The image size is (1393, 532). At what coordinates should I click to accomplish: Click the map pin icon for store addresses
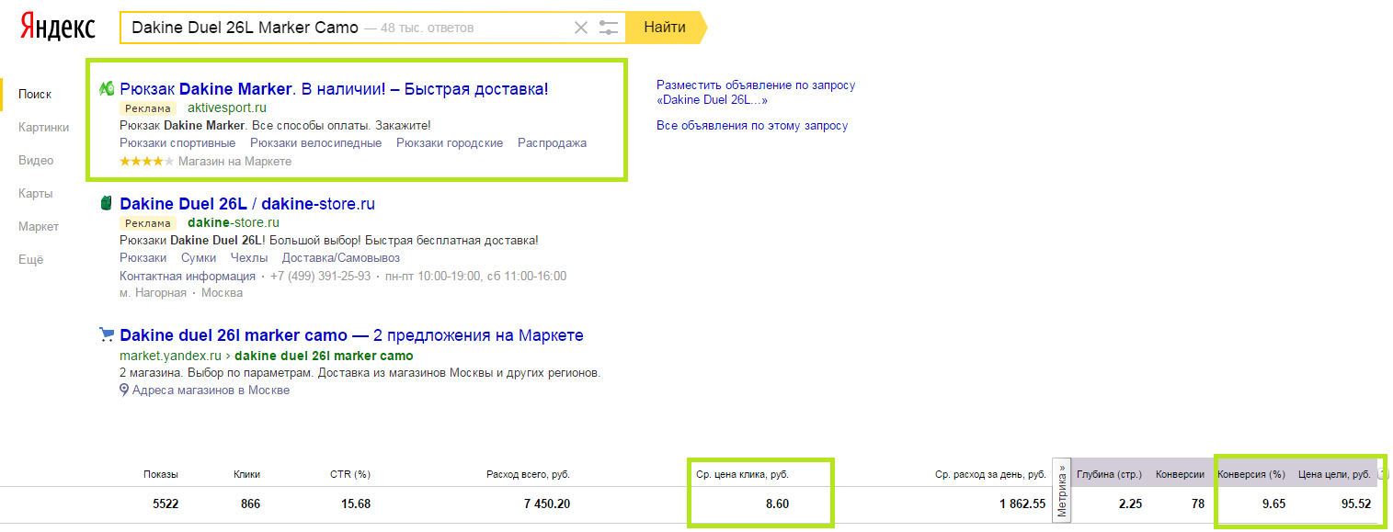[124, 391]
